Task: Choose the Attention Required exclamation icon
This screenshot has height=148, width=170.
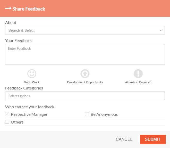Action: 138,74
